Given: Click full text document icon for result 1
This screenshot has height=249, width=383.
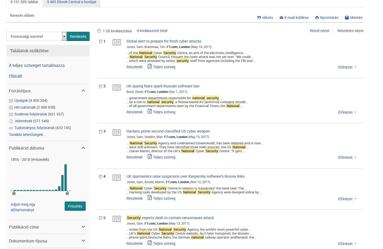Looking at the screenshot, I should pos(150,66).
